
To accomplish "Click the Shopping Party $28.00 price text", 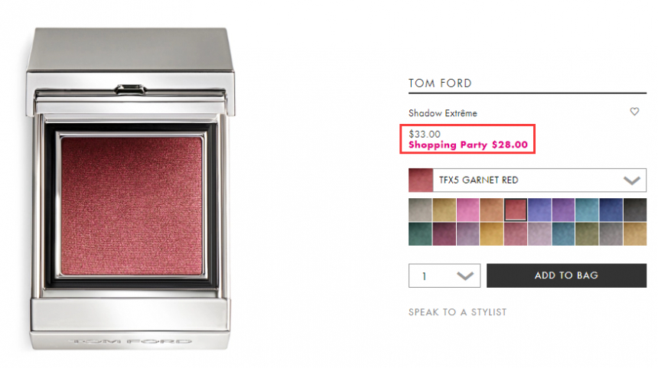I will [468, 145].
